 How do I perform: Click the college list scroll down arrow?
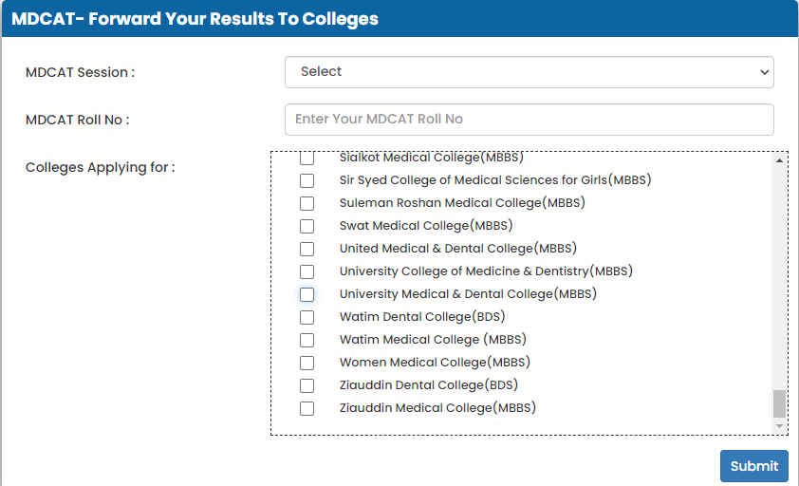pos(779,426)
